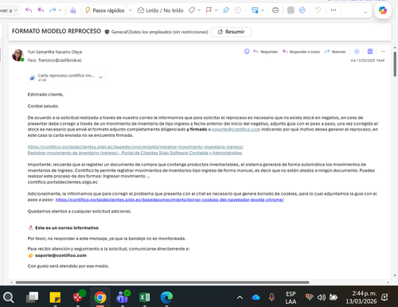
Task: Click the recipient francisco@cashbook.ec
Action: (x=60, y=60)
